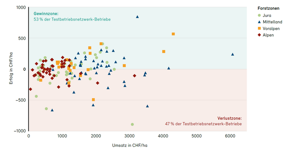Click the Voralpen orange square legend marker
This screenshot has height=151, width=288.
pos(260,28)
